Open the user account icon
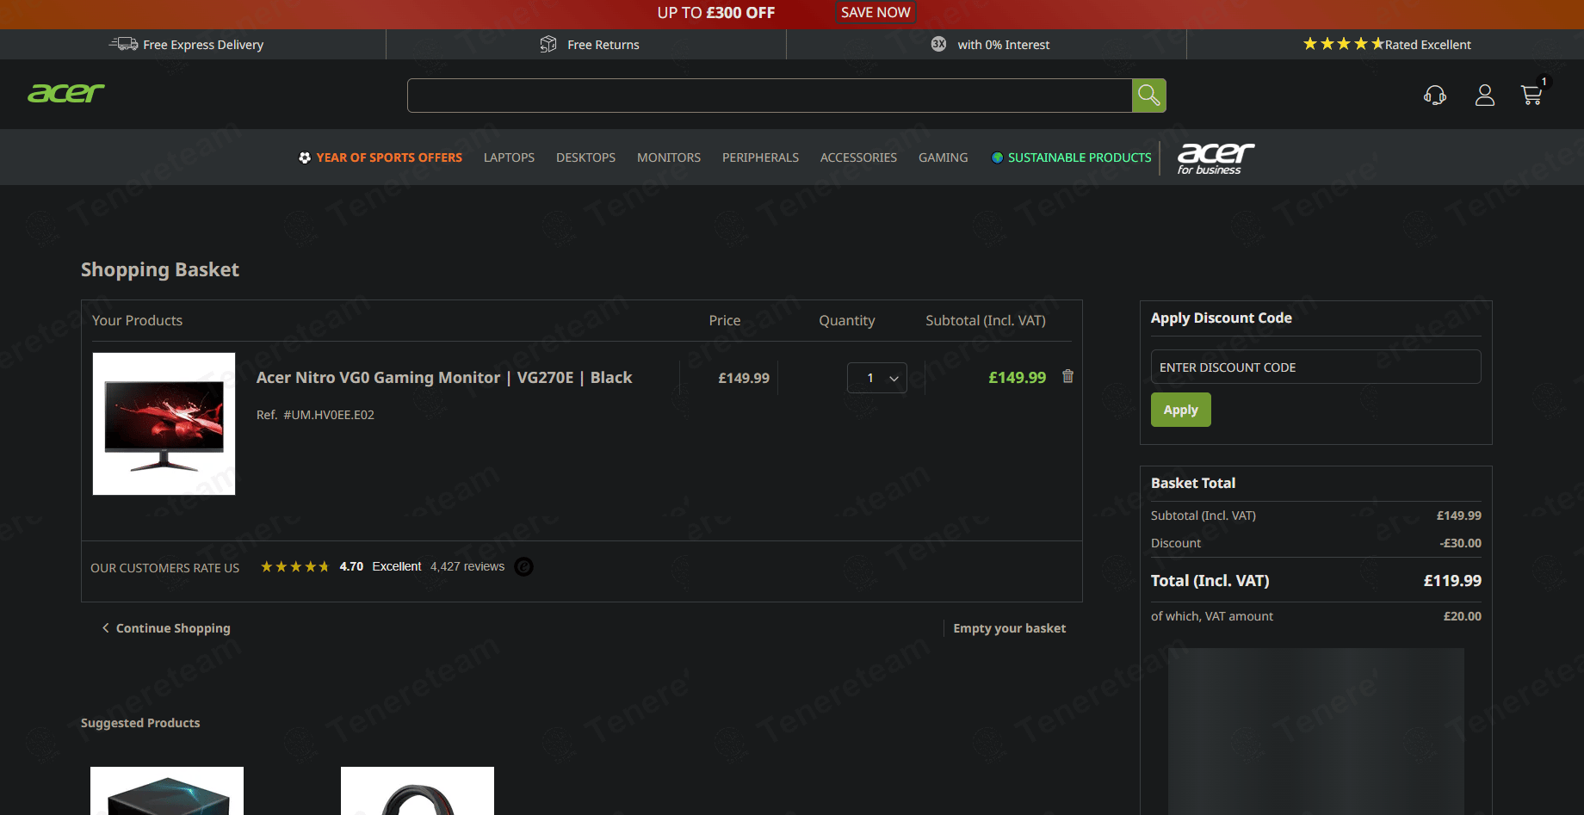Viewport: 1584px width, 815px height. point(1485,96)
